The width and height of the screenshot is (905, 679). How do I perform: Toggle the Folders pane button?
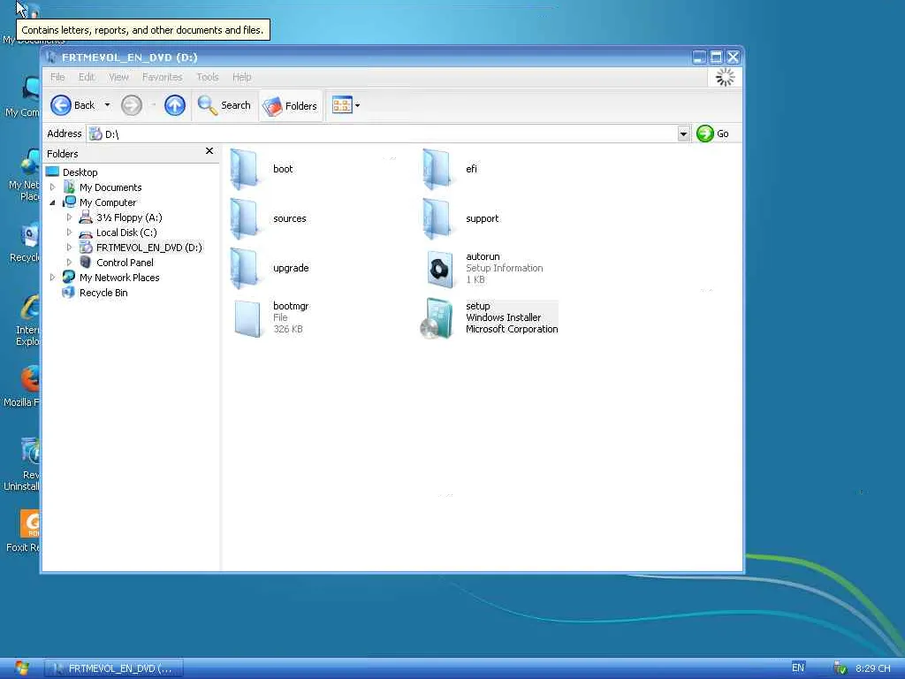pos(290,106)
